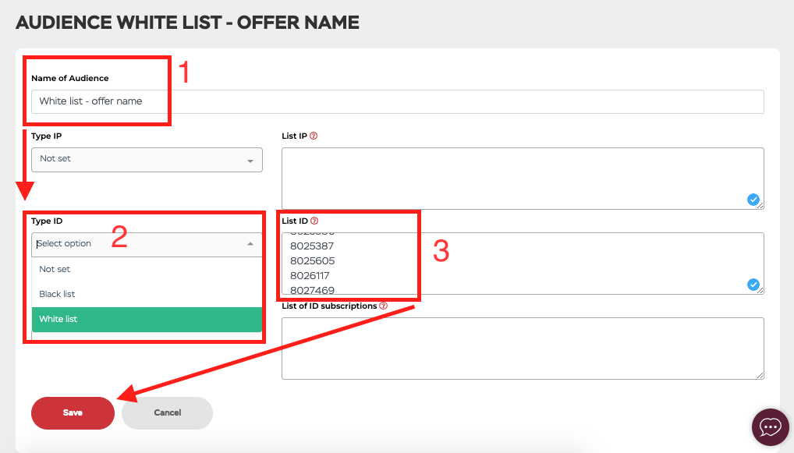Click the blue checkmark in List ID box

click(753, 285)
